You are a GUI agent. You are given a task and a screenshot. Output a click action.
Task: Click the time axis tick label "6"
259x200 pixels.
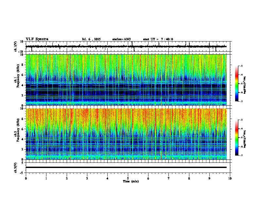pos(148,178)
